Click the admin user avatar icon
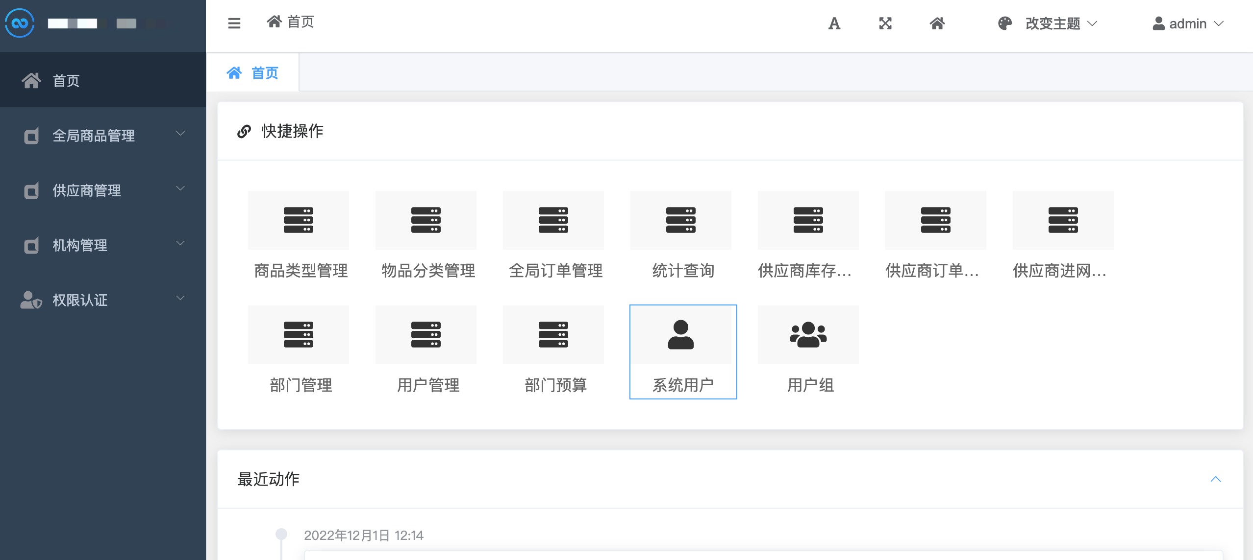This screenshot has height=560, width=1253. [1159, 23]
